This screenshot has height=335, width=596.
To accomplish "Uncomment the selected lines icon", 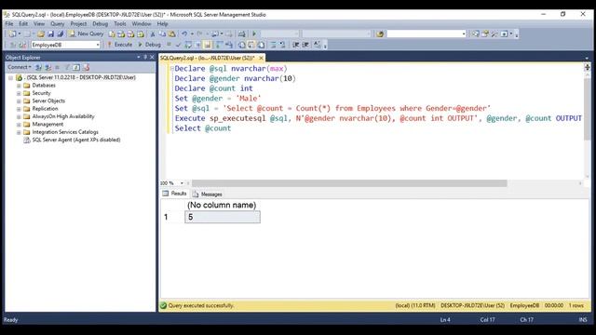I will (x=282, y=45).
